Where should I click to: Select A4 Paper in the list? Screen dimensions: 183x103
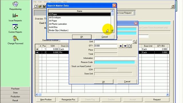79,21
